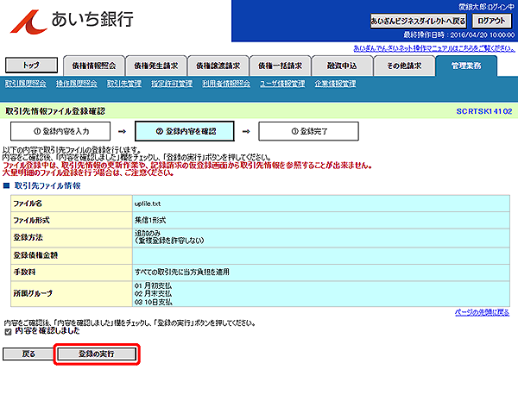Select the 管理業務 tab
Viewport: 518px width, 401px height.
[x=466, y=66]
